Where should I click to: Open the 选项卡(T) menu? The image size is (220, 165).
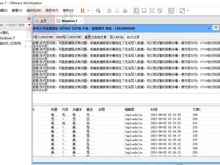click(52, 11)
